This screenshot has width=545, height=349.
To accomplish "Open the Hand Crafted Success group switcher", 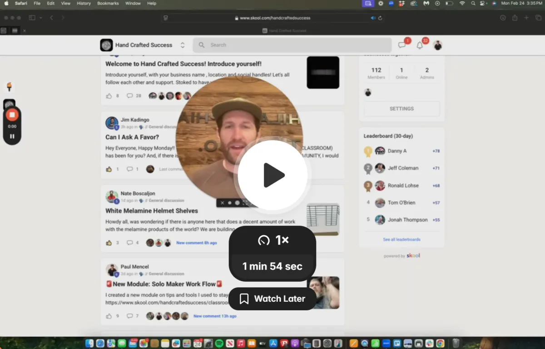I will tap(183, 45).
